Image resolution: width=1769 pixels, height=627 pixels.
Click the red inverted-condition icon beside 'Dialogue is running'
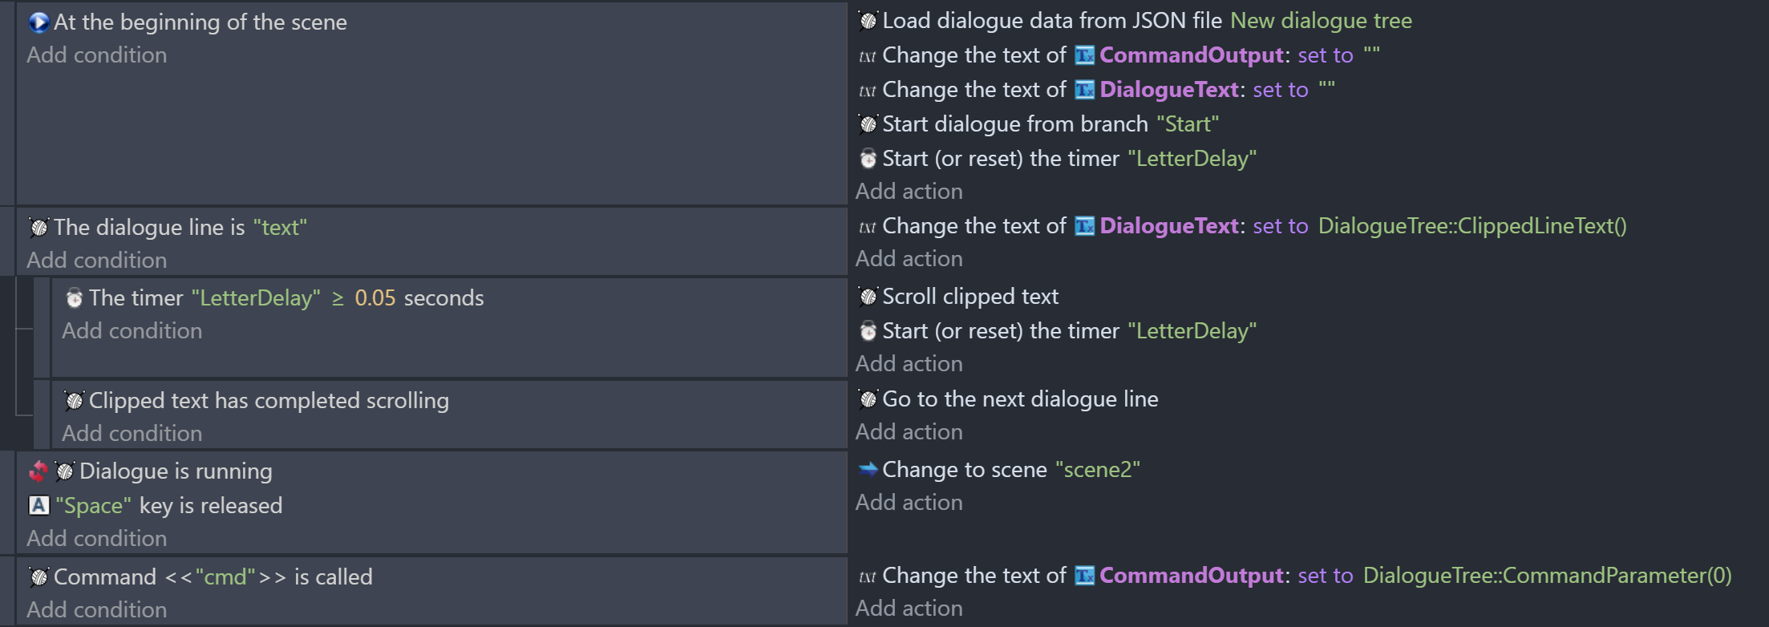tap(38, 471)
